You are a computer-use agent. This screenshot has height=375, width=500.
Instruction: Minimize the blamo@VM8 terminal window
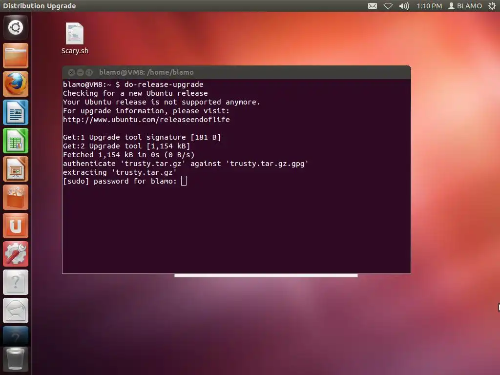81,72
